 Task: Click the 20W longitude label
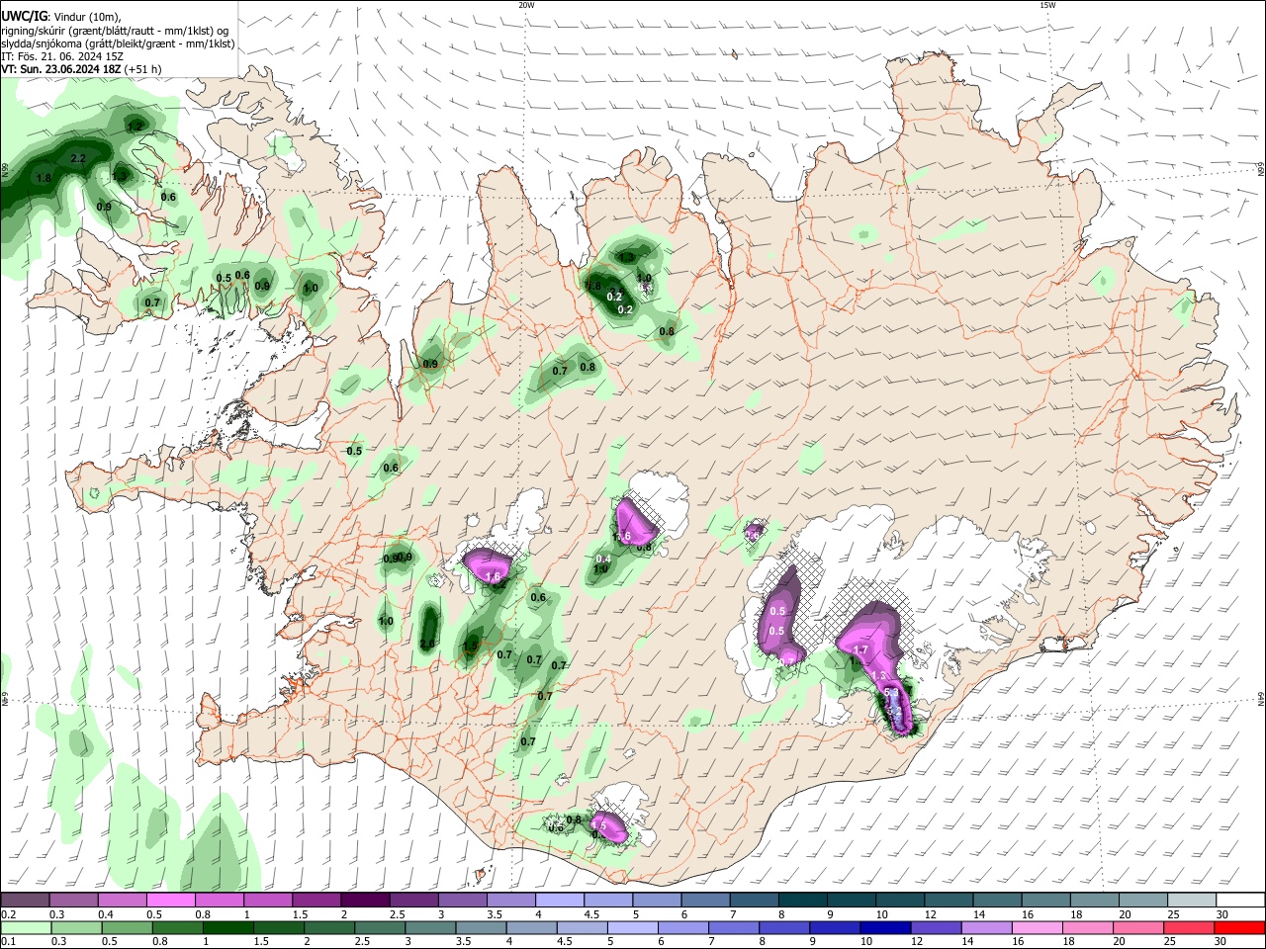[x=526, y=5]
